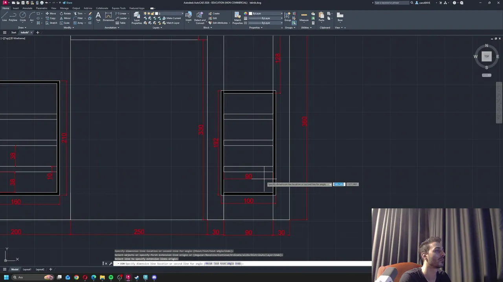Toggle the layer freeze sun icon
This screenshot has height=282, width=503.
149,13
